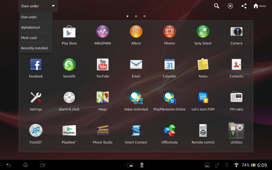Tap the Android back navigation button
This screenshot has height=170, width=272.
click(8, 165)
